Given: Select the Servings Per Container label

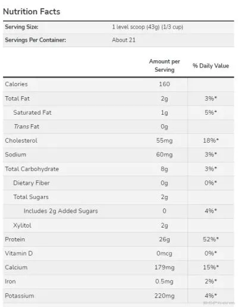Looking at the screenshot, I should tap(36, 40).
